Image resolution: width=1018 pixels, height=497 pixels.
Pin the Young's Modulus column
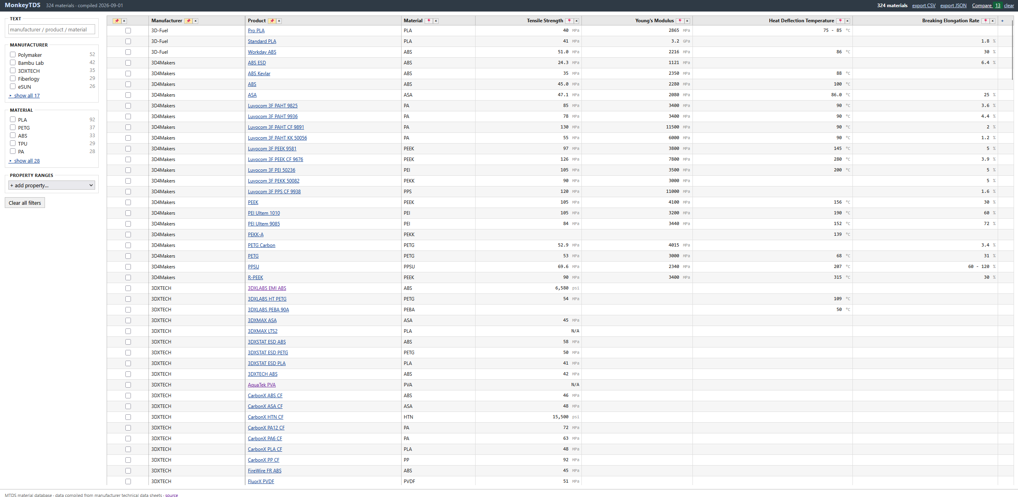680,21
